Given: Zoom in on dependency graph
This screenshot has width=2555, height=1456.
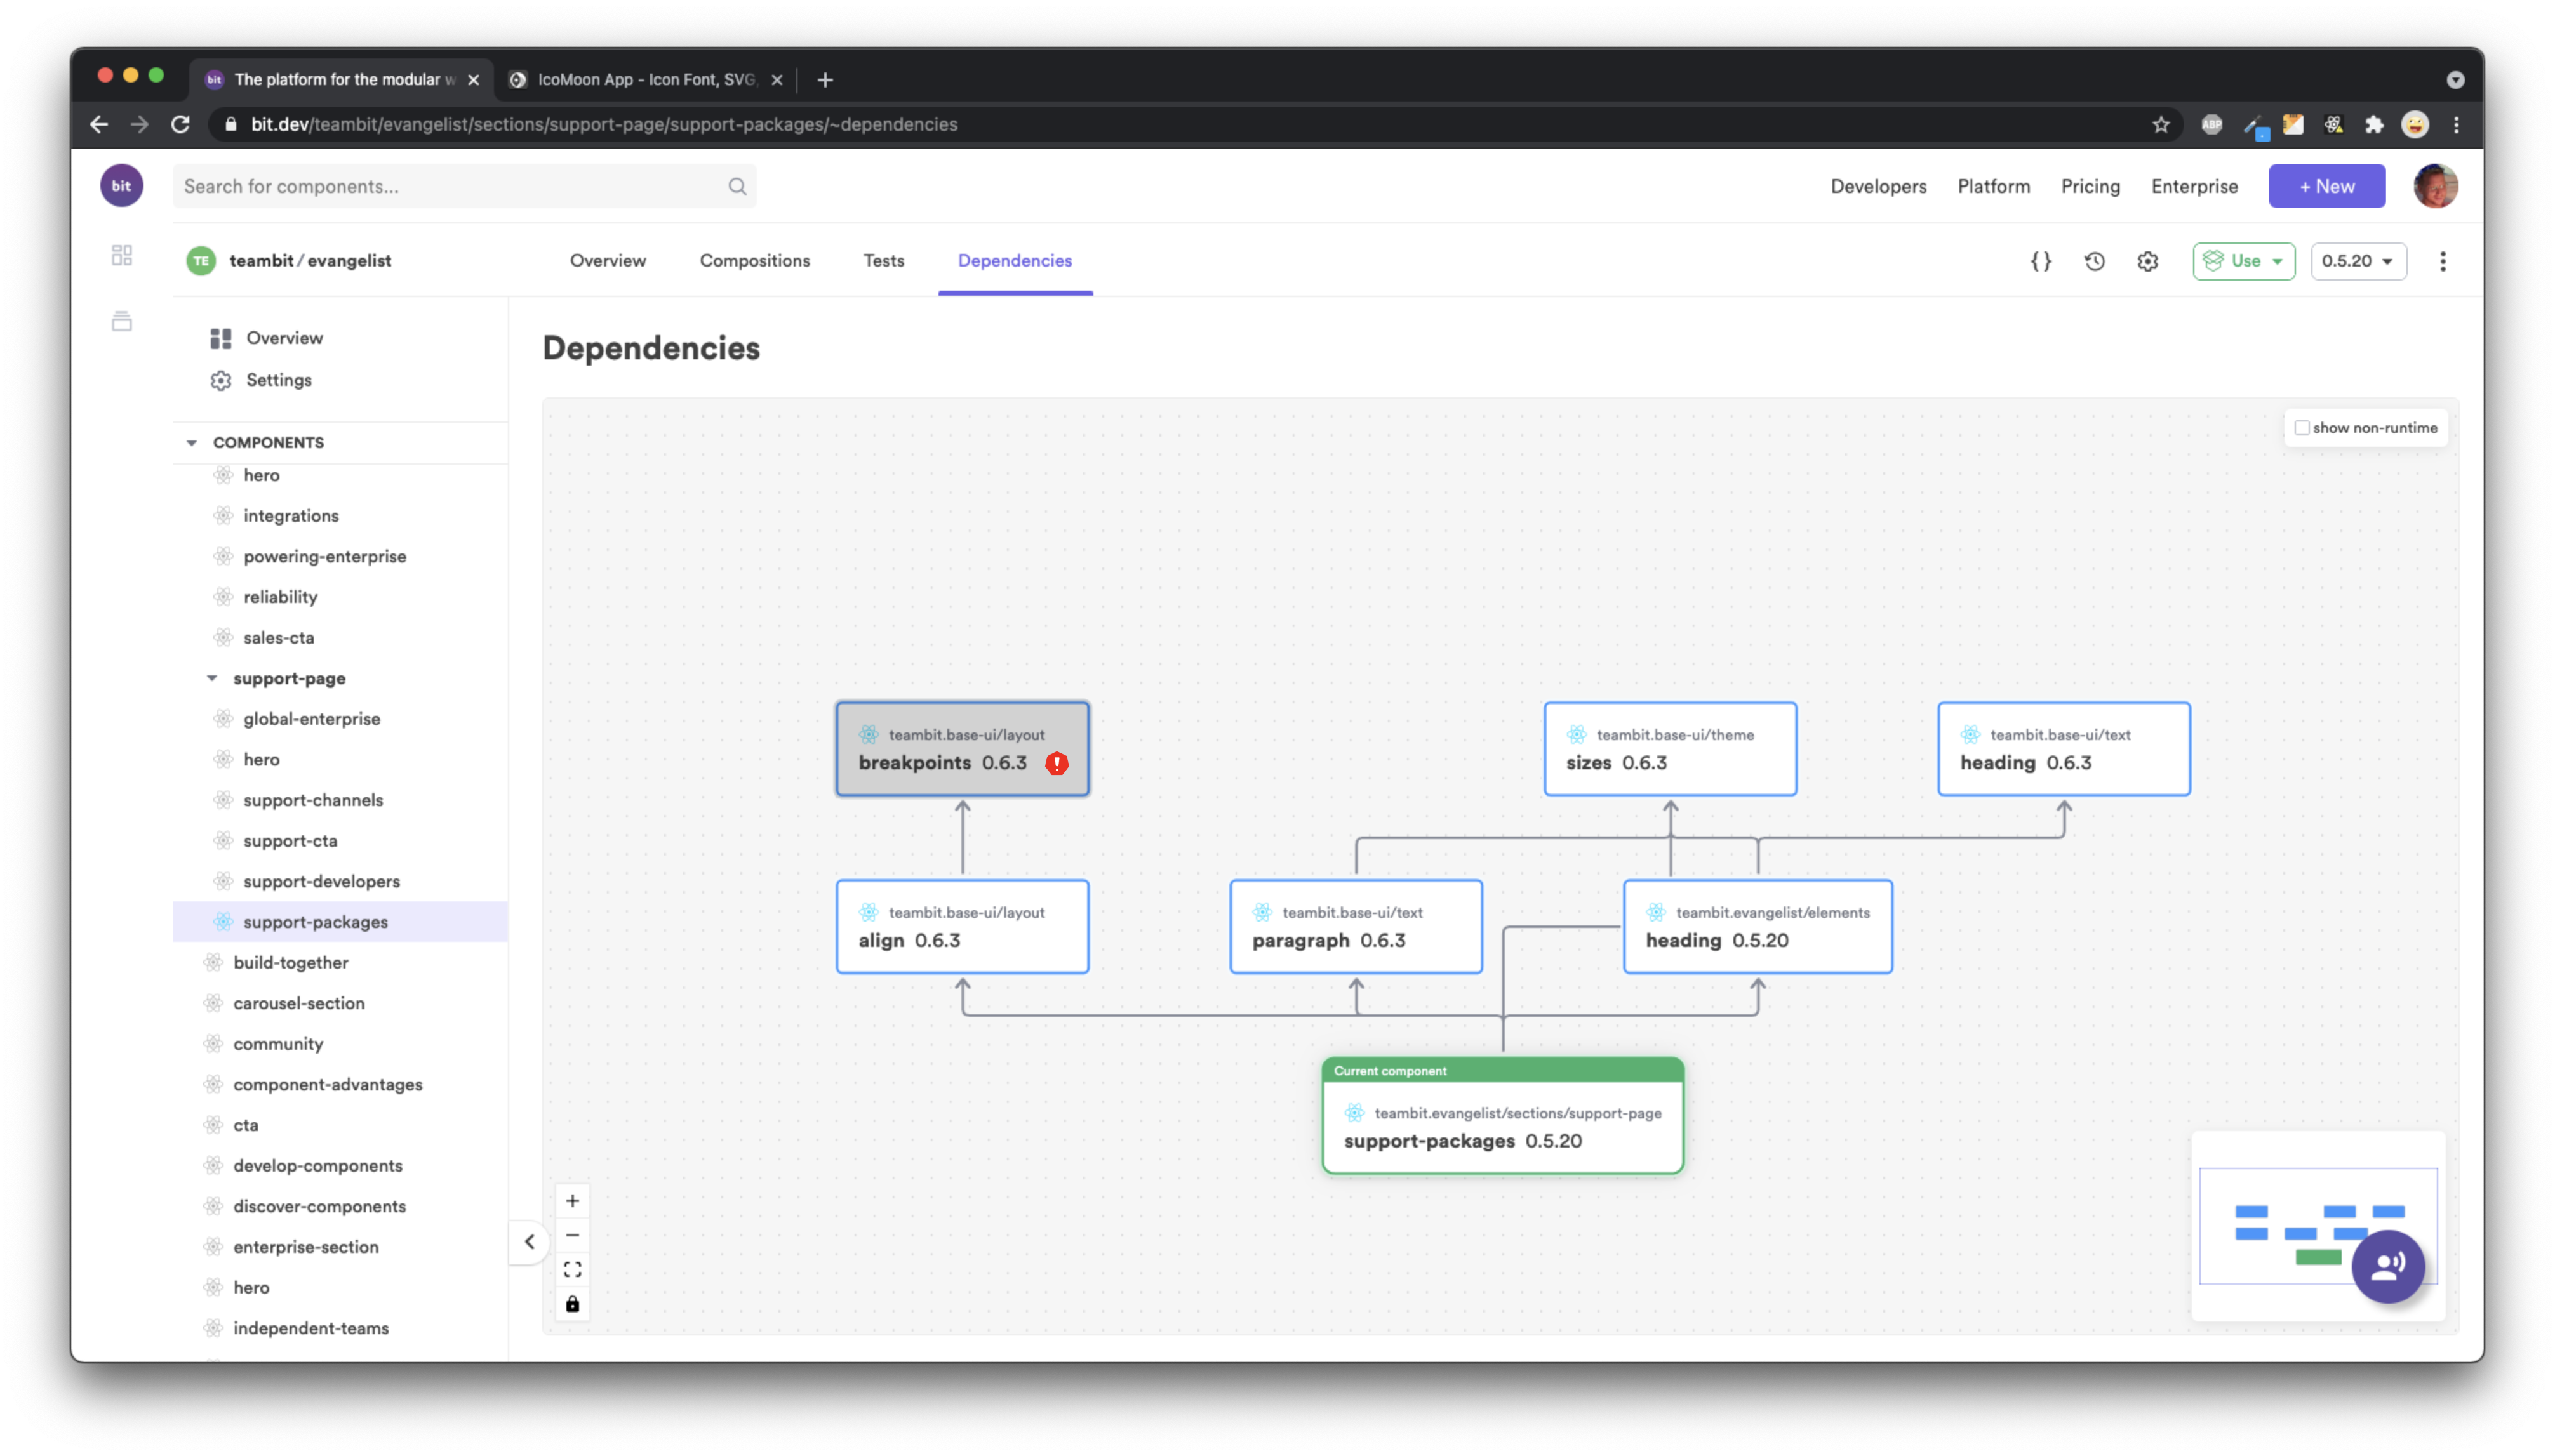Looking at the screenshot, I should (x=572, y=1201).
